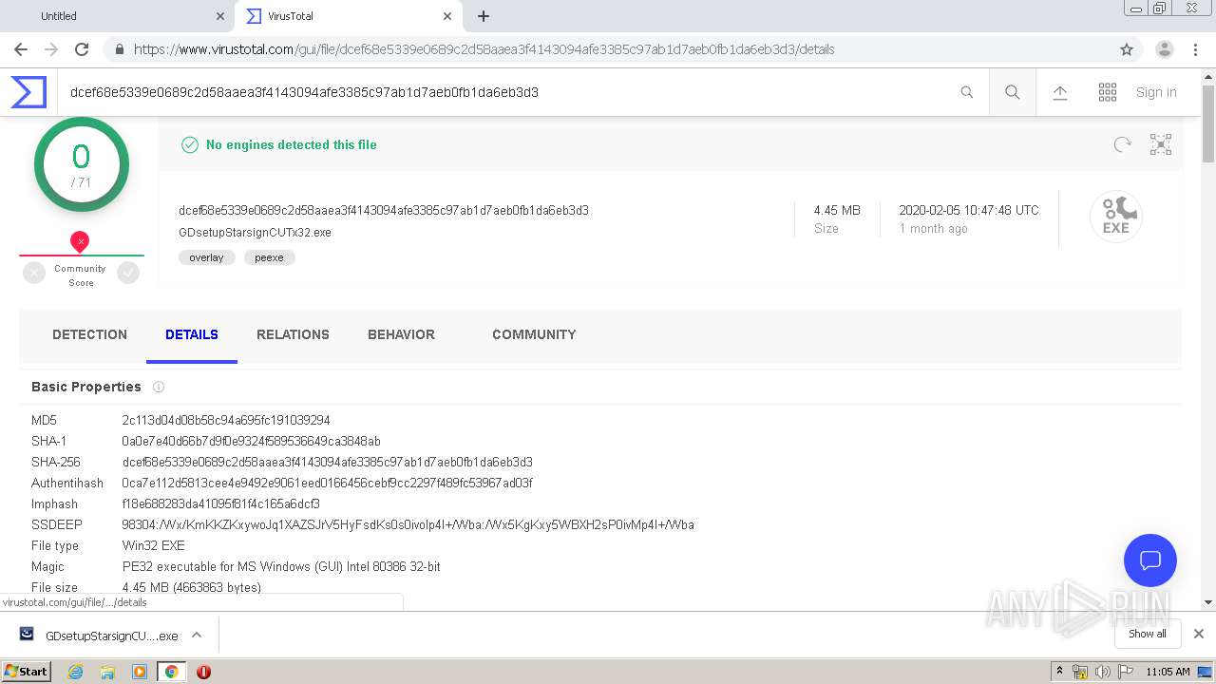Image resolution: width=1216 pixels, height=684 pixels.
Task: Click the reanalyze refresh icon
Action: point(1123,144)
